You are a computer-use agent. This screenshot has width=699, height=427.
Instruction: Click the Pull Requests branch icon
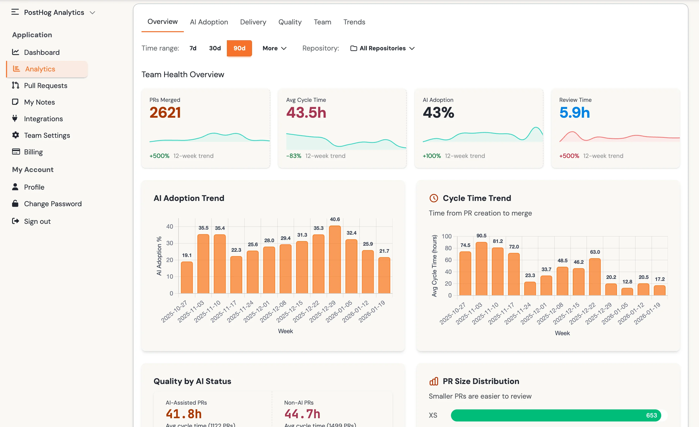(x=16, y=85)
